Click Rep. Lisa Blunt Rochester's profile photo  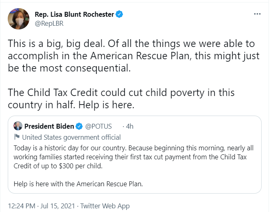pyautogui.click(x=18, y=19)
